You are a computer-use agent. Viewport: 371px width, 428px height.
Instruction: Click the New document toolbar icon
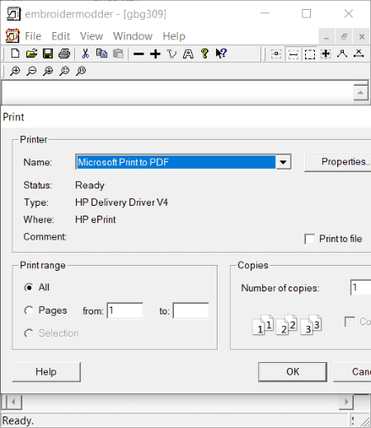point(16,53)
